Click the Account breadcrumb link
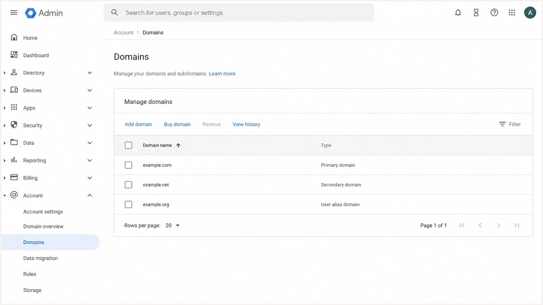 [123, 32]
